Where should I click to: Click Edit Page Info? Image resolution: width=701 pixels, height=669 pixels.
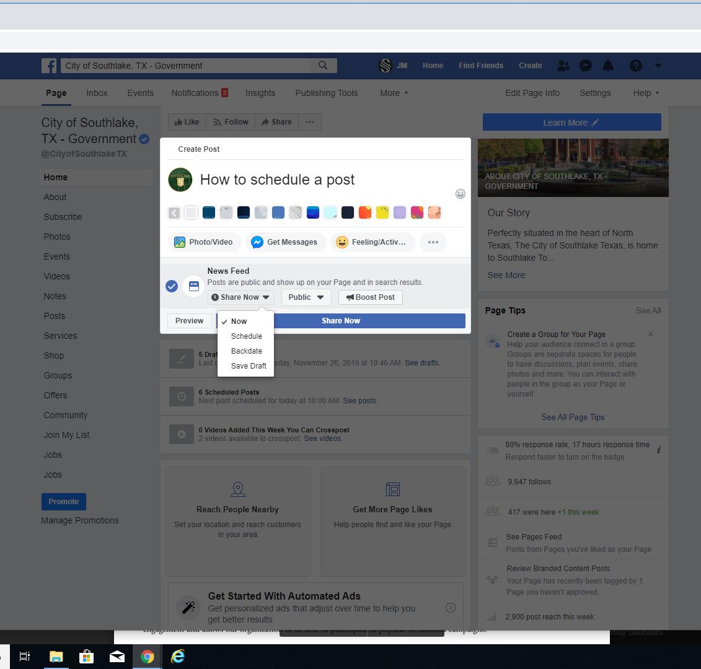pos(532,93)
